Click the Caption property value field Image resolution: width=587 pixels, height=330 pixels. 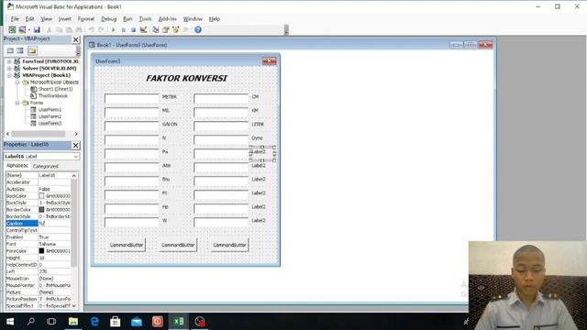click(54, 224)
